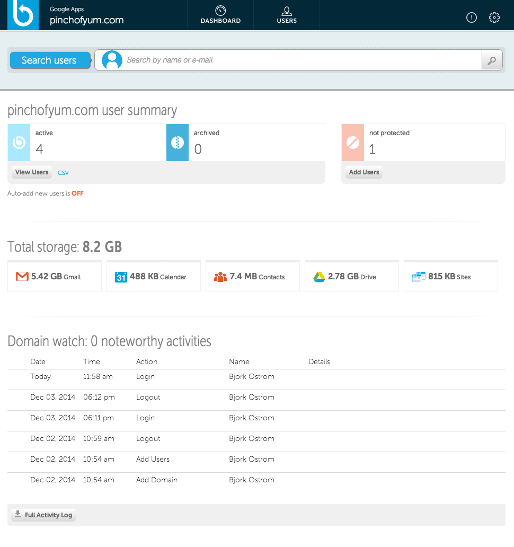This screenshot has width=514, height=547.
Task: Click the Time column header
Action: 91,362
